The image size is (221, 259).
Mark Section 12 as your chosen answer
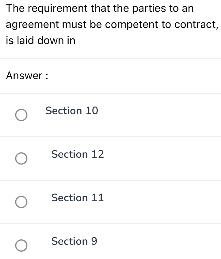coord(77,155)
